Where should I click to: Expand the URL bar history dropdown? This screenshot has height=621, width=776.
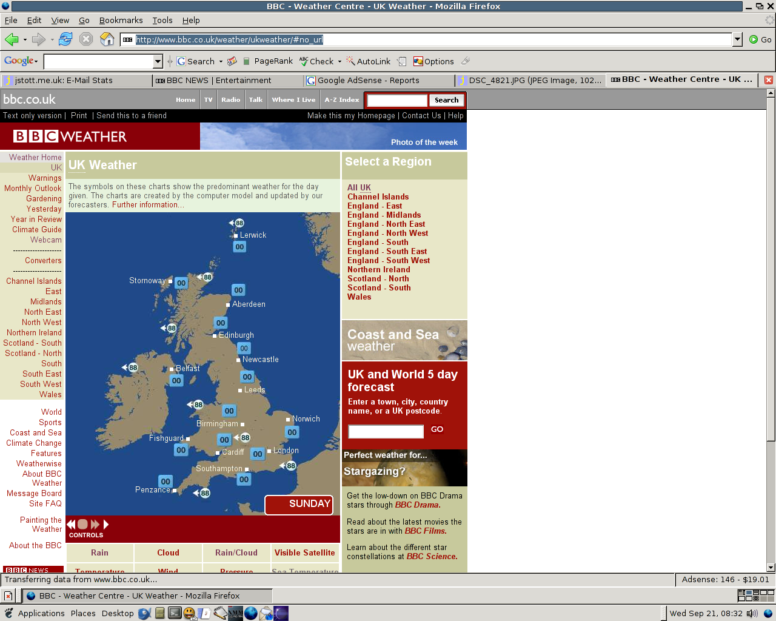click(737, 39)
